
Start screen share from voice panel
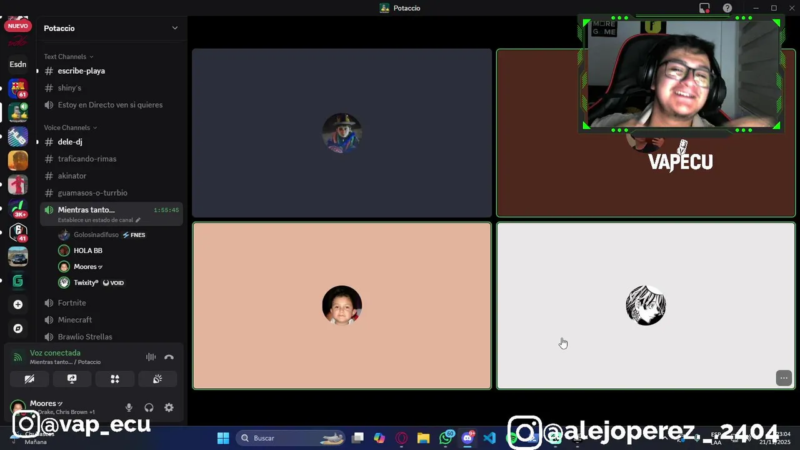tap(72, 379)
